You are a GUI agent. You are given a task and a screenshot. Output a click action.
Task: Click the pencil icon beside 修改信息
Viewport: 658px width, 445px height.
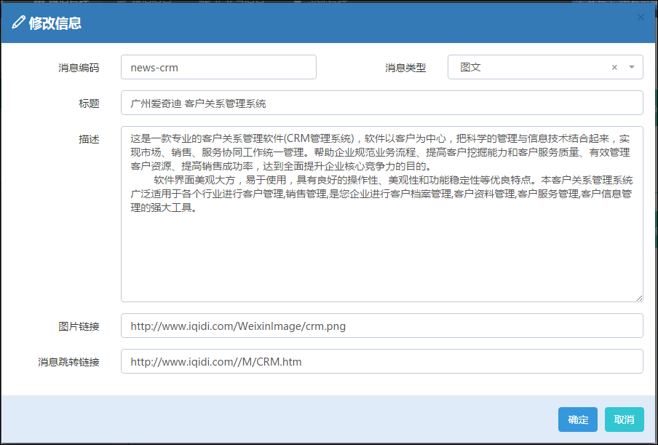pos(18,23)
